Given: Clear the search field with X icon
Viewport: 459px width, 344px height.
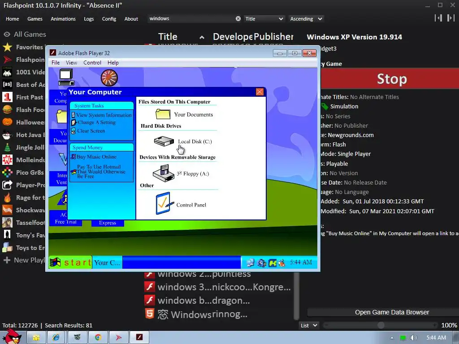Looking at the screenshot, I should click(x=238, y=19).
